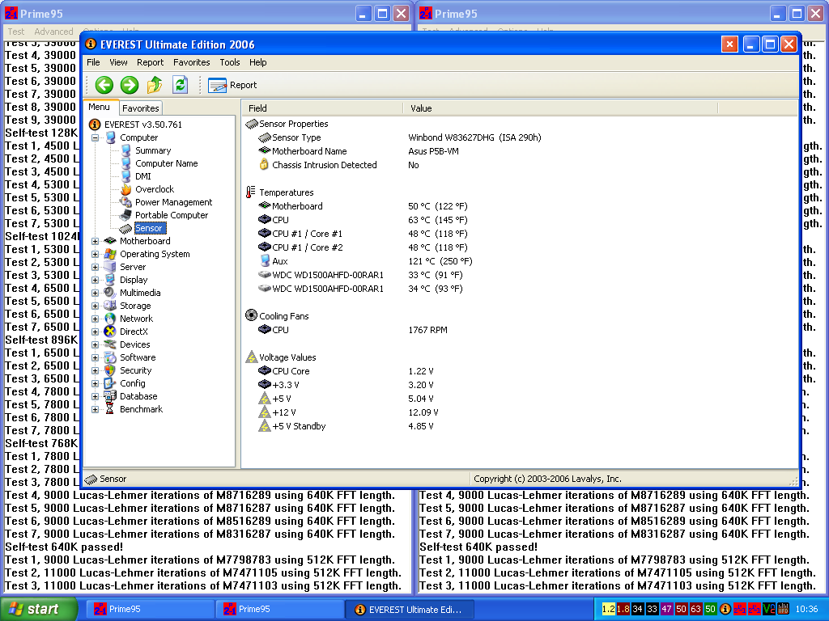Screen dimensions: 829x621
Task: Click the Security shield icon in the tree
Action: (110, 370)
